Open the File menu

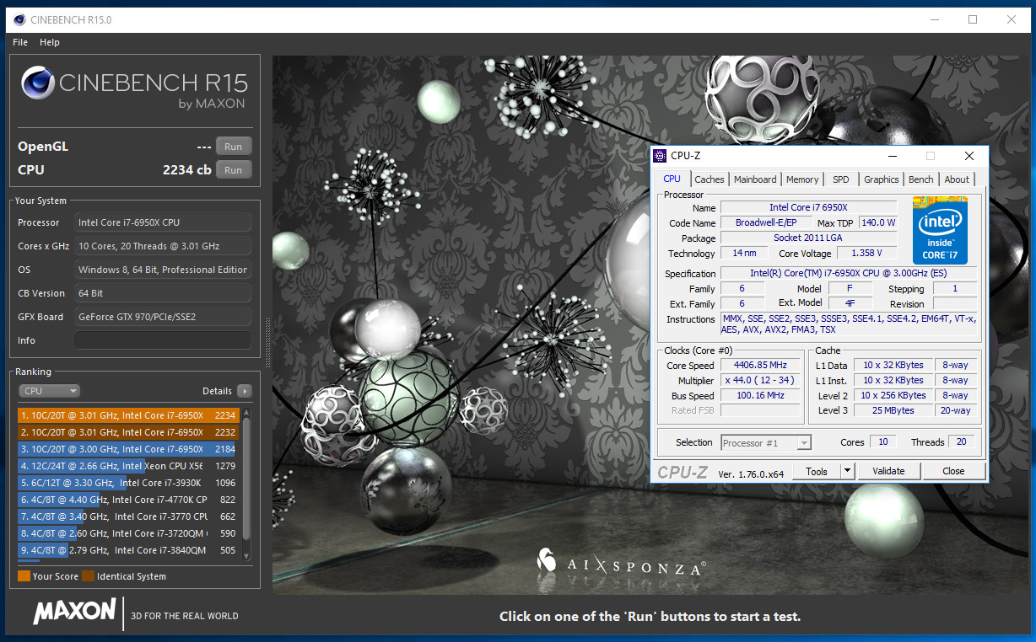tap(20, 42)
